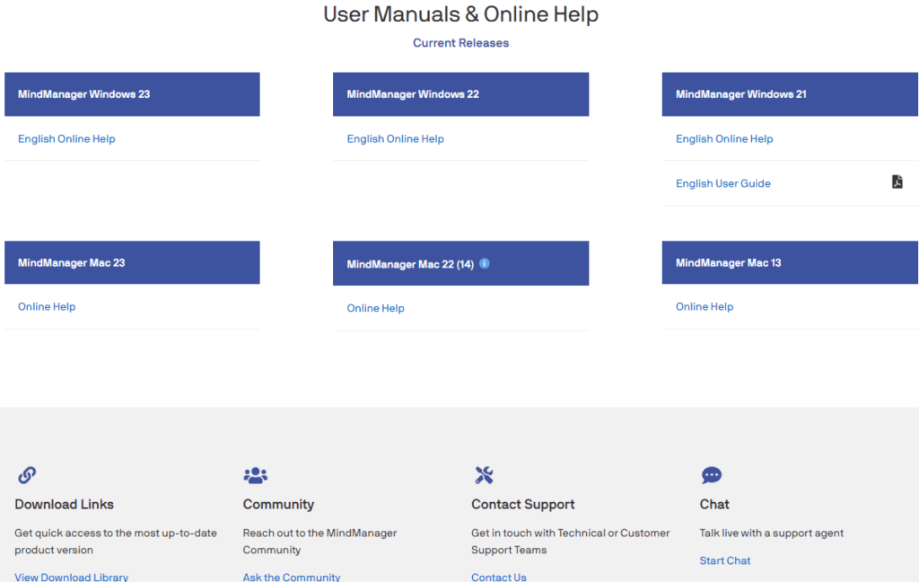Screen dimensions: 919x582
Task: Click the Chat heading
Action: 714,505
